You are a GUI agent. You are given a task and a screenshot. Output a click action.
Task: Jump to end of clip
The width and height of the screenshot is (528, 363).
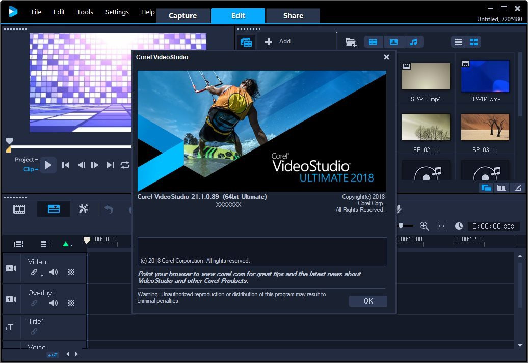click(x=111, y=165)
